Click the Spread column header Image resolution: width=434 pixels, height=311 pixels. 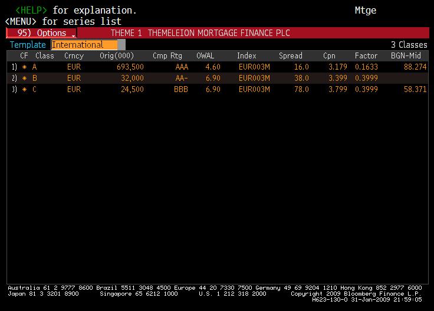(x=291, y=56)
